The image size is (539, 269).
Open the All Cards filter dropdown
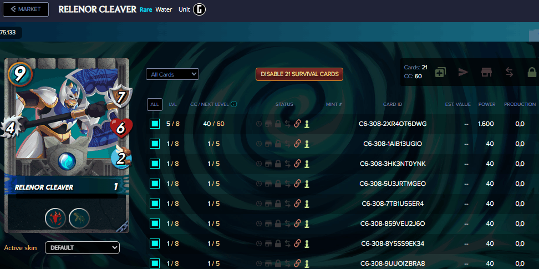(172, 74)
